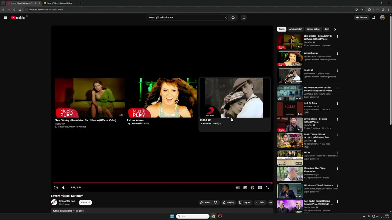The width and height of the screenshot is (392, 220).
Task: Open the YouTube hamburger guide menu
Action: [x=6, y=18]
